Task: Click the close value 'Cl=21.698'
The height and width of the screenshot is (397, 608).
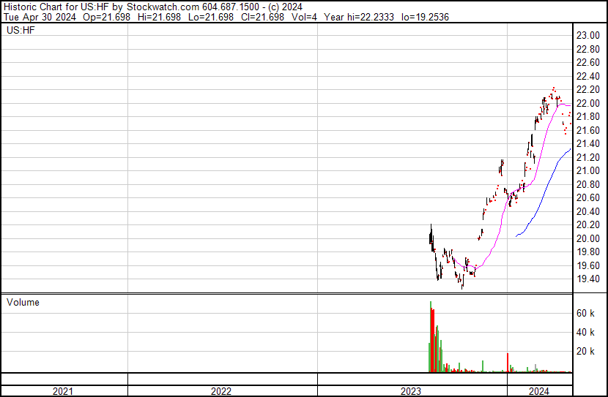Action: click(262, 17)
